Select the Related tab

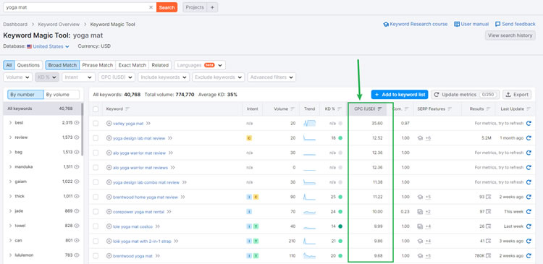tap(160, 65)
